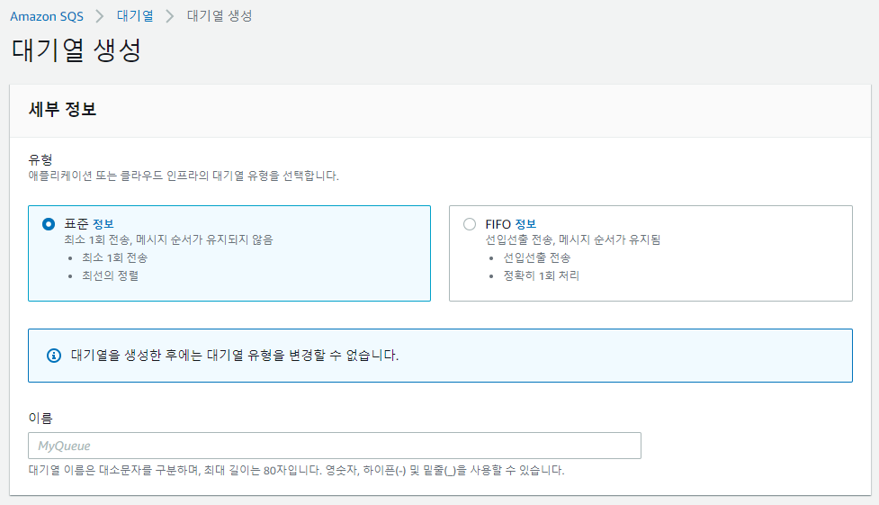Open the 정보 link next to FIFO

click(x=525, y=224)
